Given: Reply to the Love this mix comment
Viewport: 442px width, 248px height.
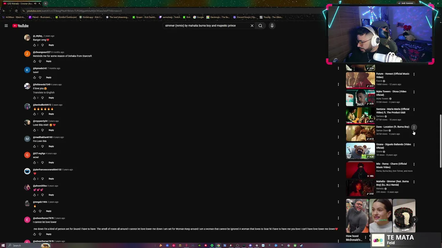Looking at the screenshot, I should pos(51,130).
